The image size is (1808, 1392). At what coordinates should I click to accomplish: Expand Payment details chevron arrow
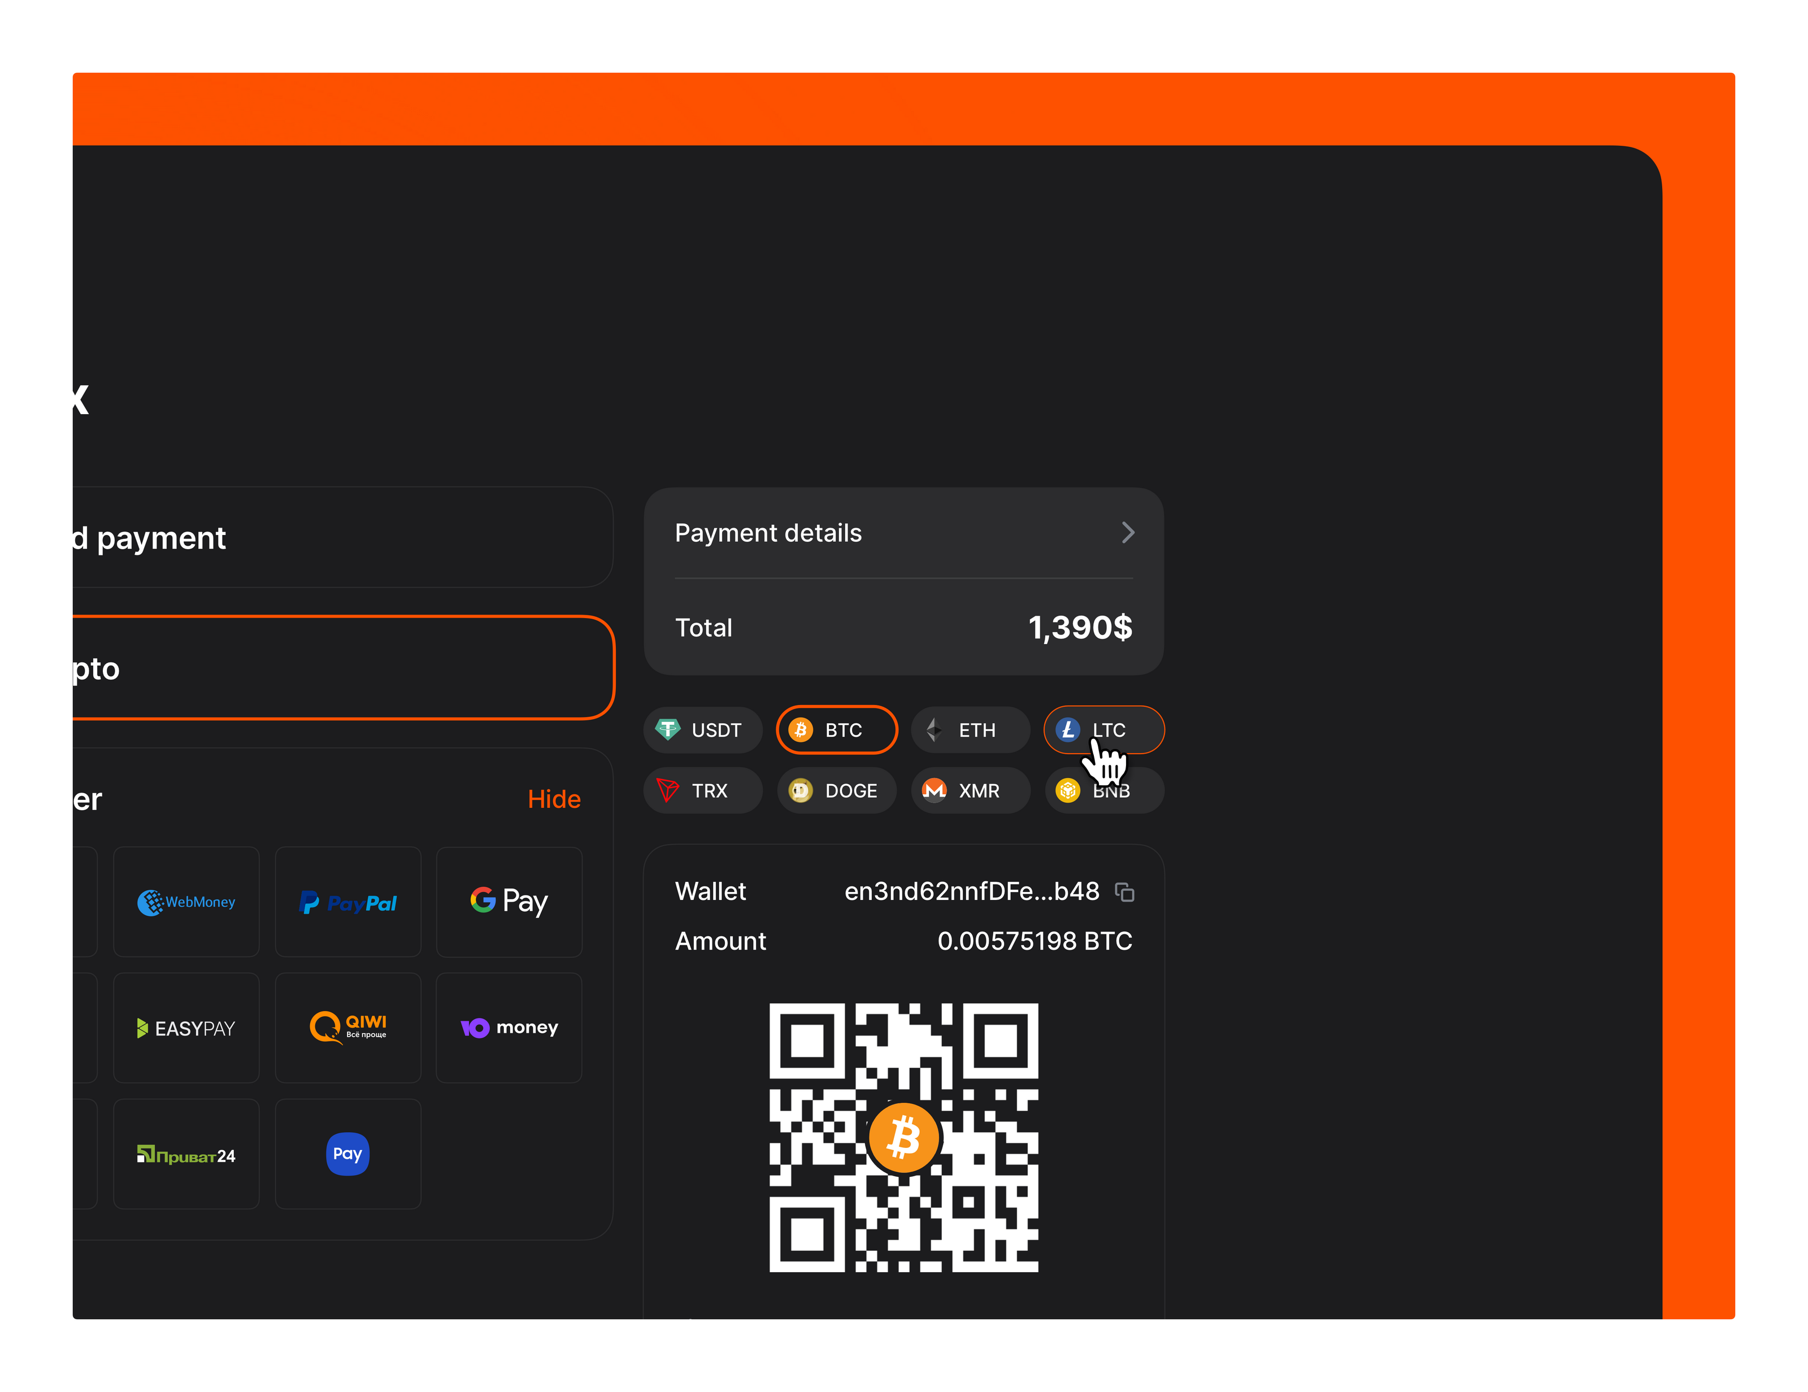coord(1128,532)
